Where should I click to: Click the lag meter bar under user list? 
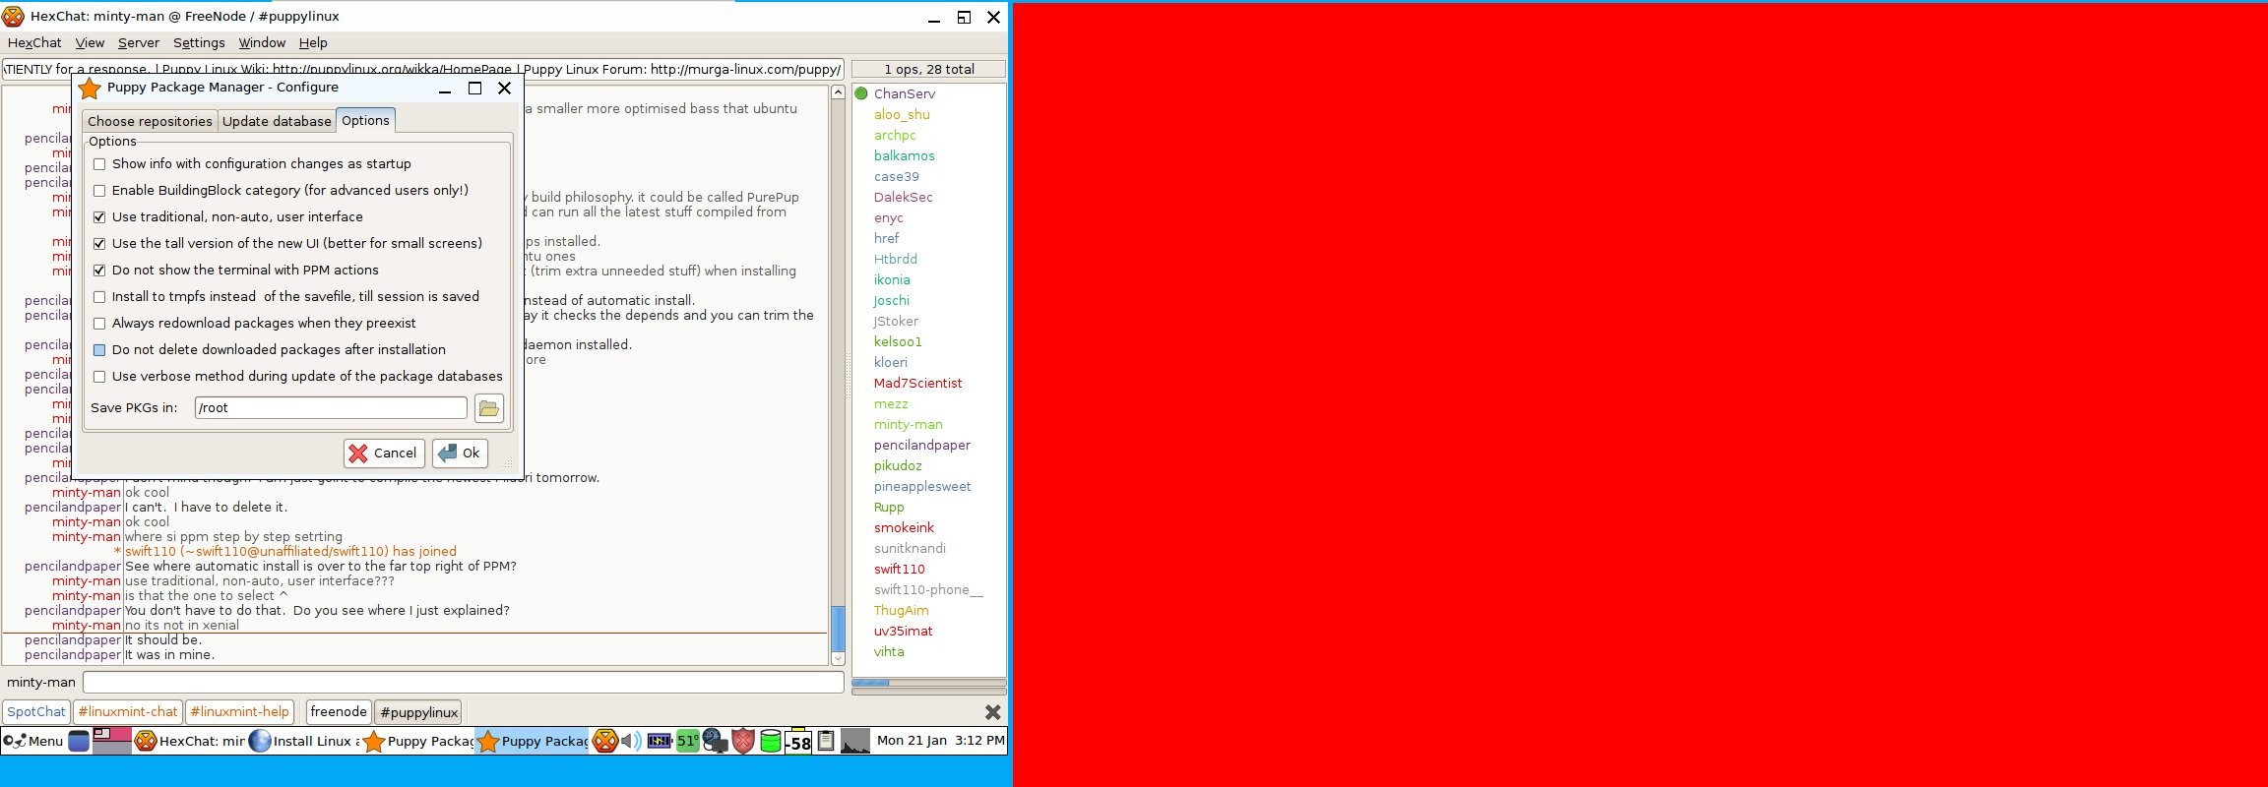(929, 682)
